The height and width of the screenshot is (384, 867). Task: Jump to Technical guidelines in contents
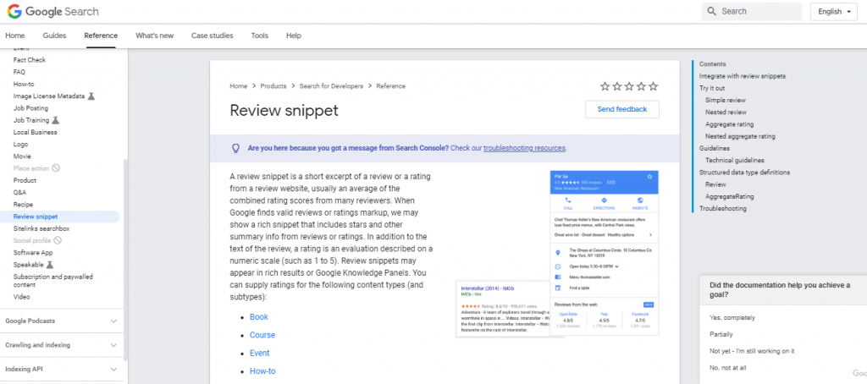734,160
